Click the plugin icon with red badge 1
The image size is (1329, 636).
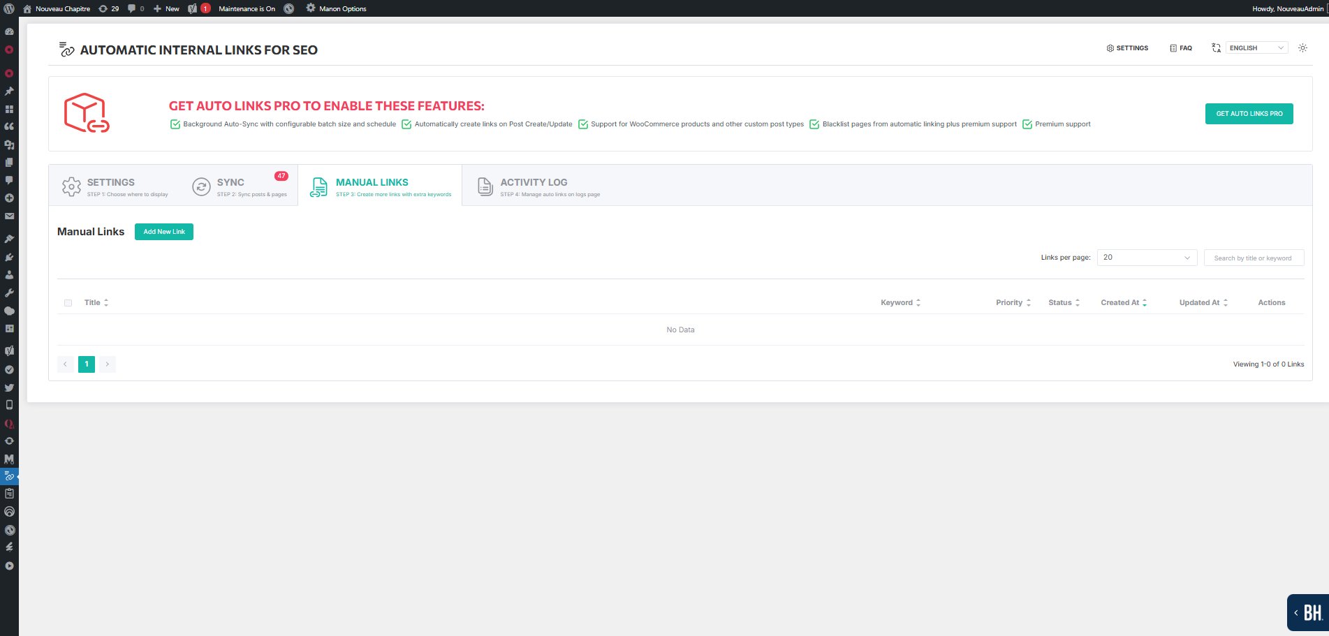pyautogui.click(x=199, y=8)
